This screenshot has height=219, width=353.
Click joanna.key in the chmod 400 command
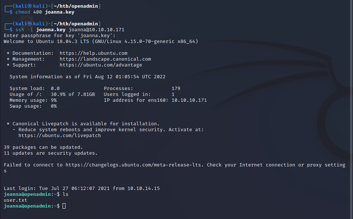[x=60, y=12]
